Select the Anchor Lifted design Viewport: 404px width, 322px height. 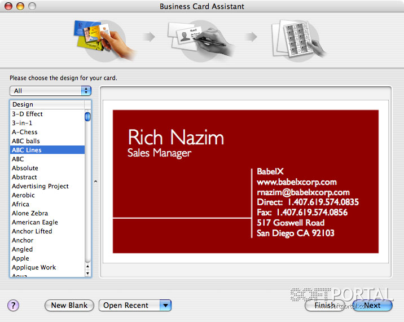[47, 231]
